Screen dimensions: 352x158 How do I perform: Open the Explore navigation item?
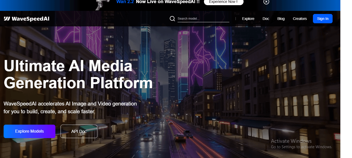248,19
